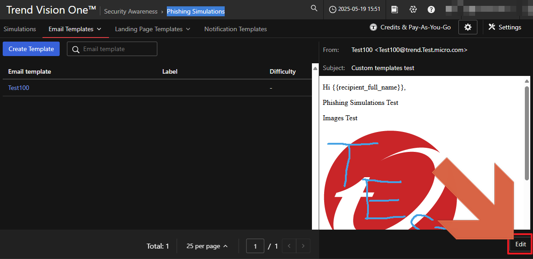Switch to the Notification Templates tab
The width and height of the screenshot is (533, 259).
click(x=236, y=29)
